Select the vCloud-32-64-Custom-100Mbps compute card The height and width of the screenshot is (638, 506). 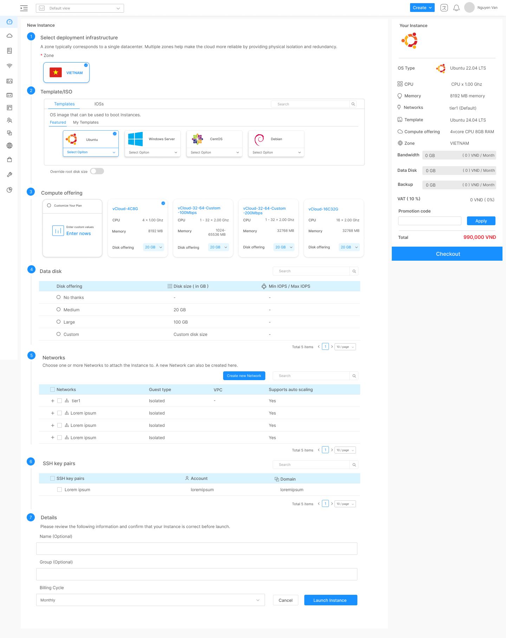pos(203,228)
